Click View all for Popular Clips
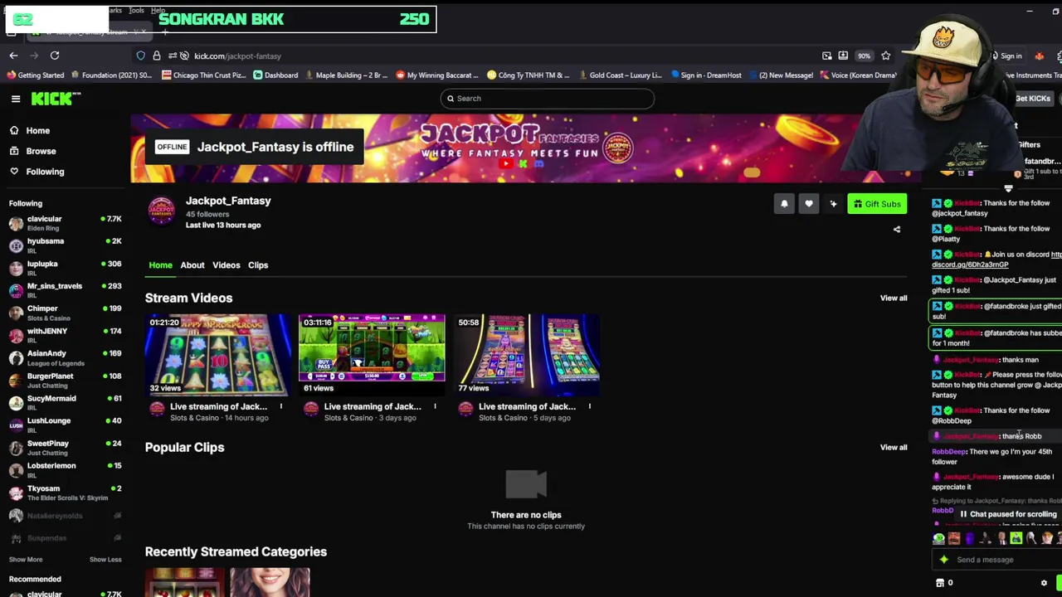1062x597 pixels. click(894, 447)
